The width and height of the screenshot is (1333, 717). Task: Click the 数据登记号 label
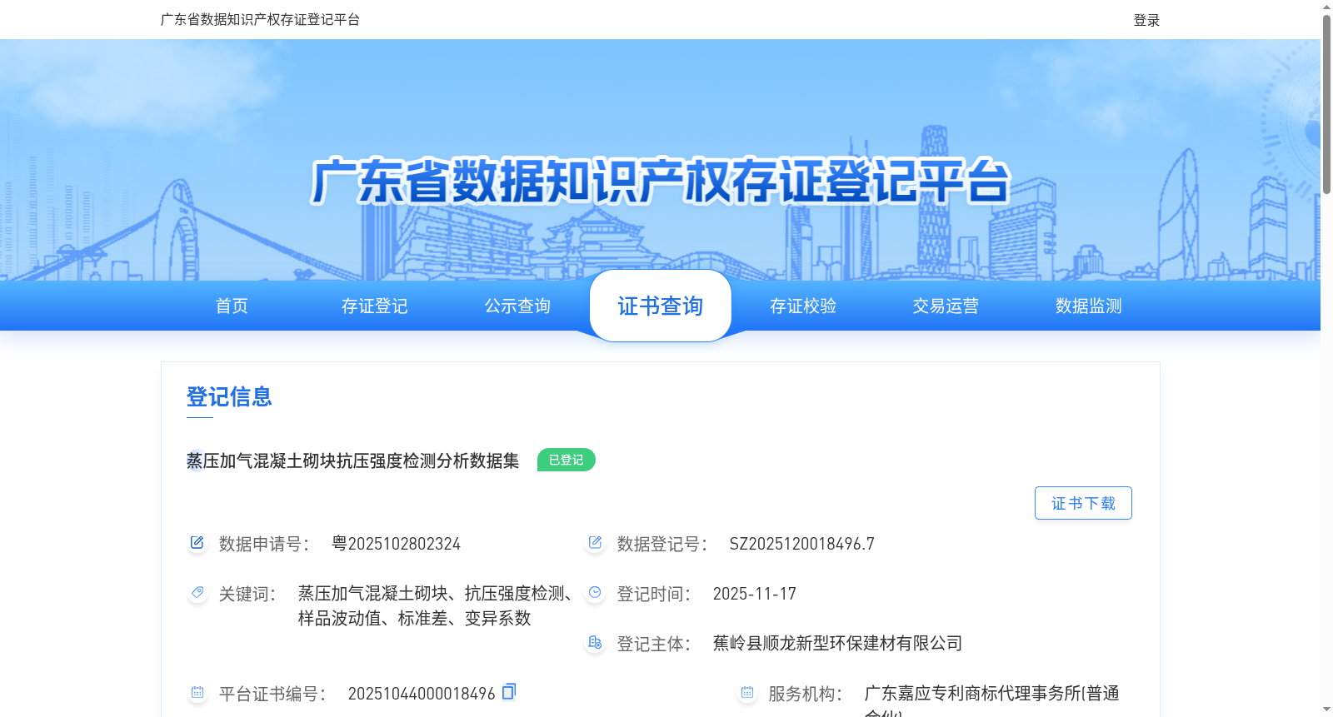click(662, 544)
